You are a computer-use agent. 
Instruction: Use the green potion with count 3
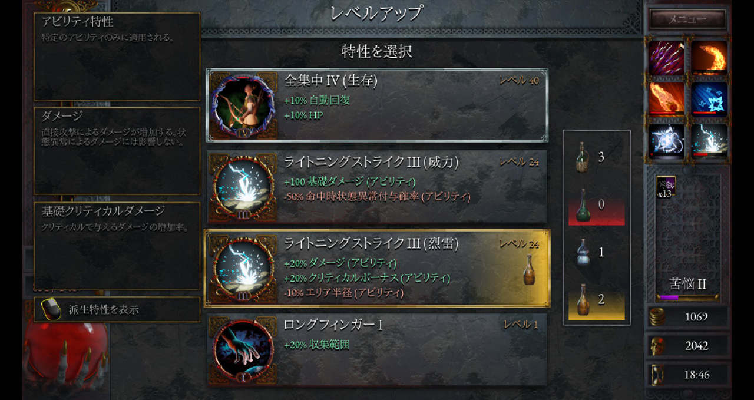(x=596, y=157)
